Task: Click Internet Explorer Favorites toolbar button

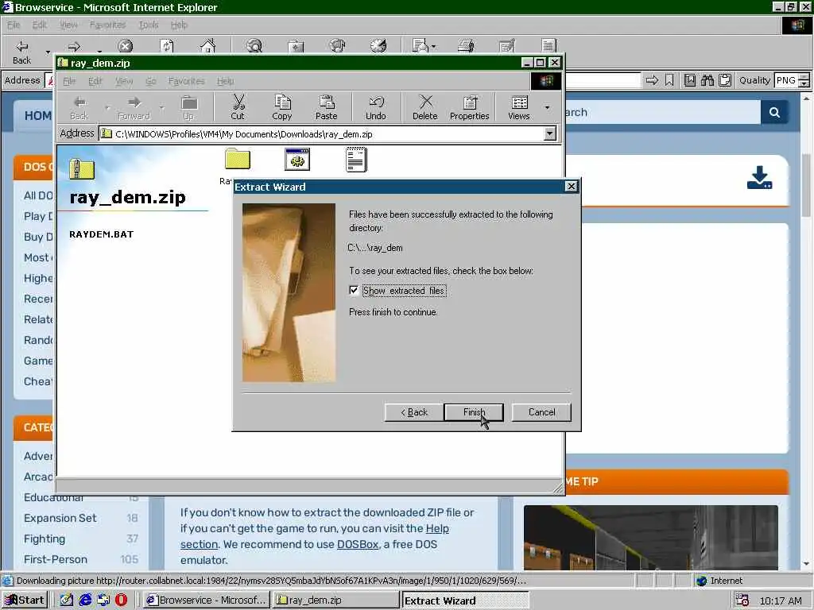Action: coord(296,47)
